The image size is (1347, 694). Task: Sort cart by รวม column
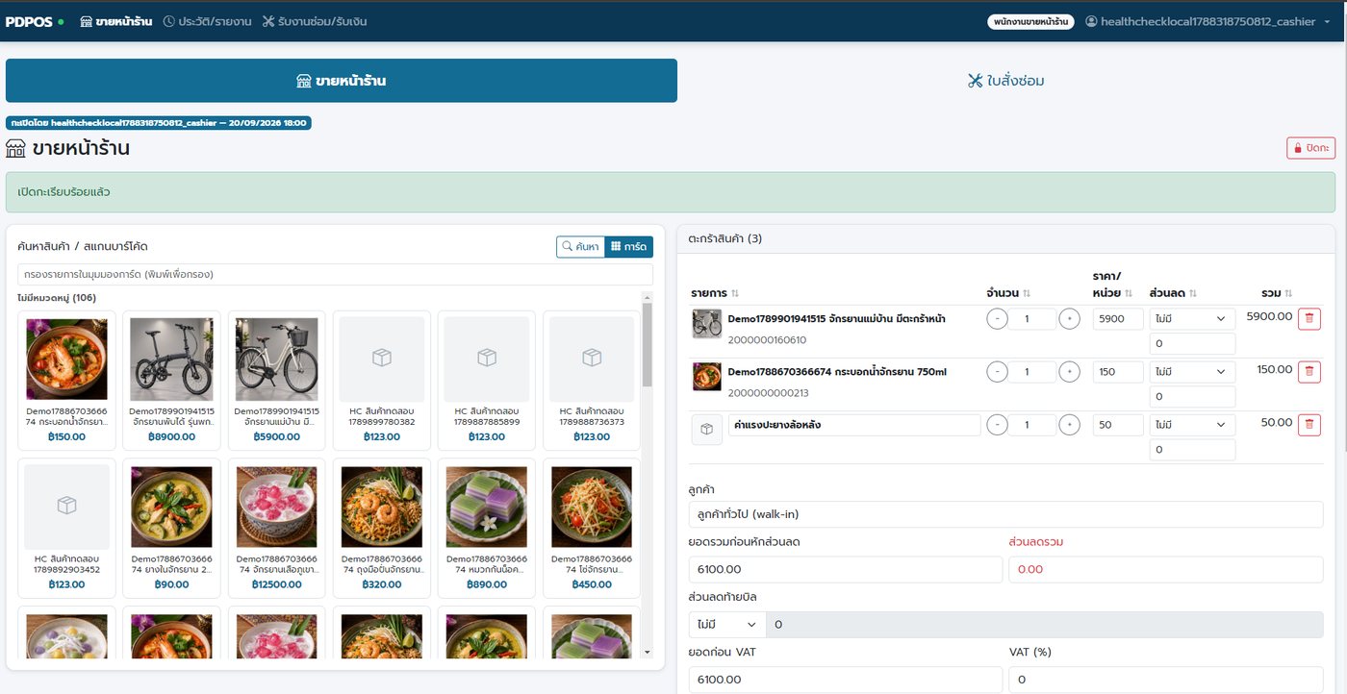1279,292
